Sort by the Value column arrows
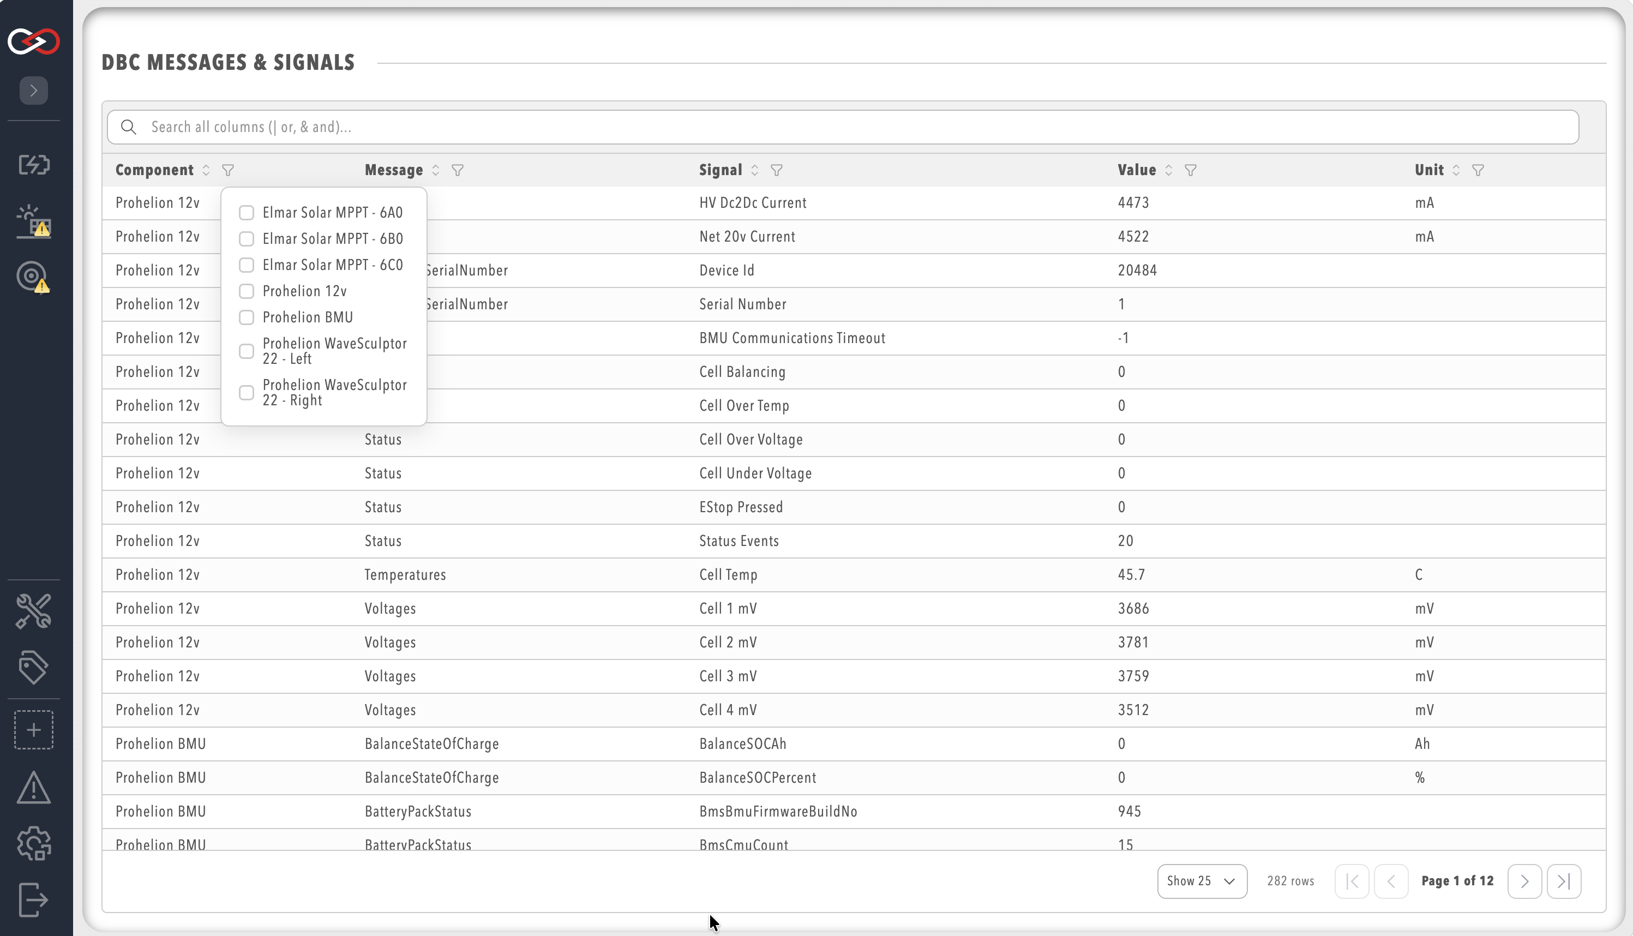 1168,170
